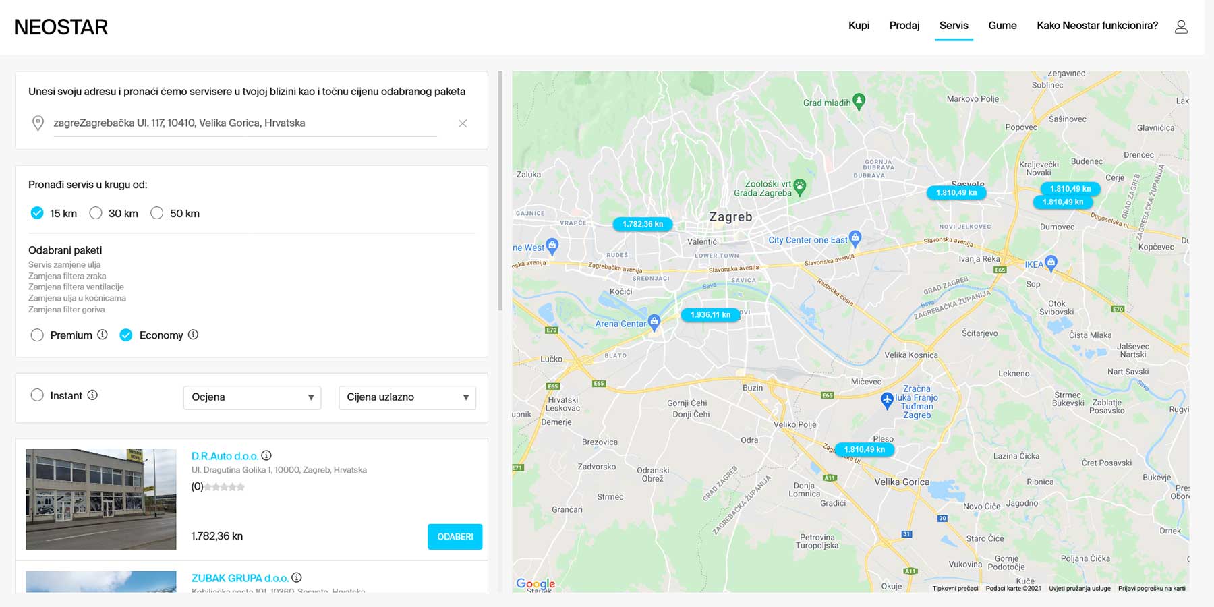Click the 1.936,11 kn map price marker
Screen dimensions: 1214x607
point(710,315)
